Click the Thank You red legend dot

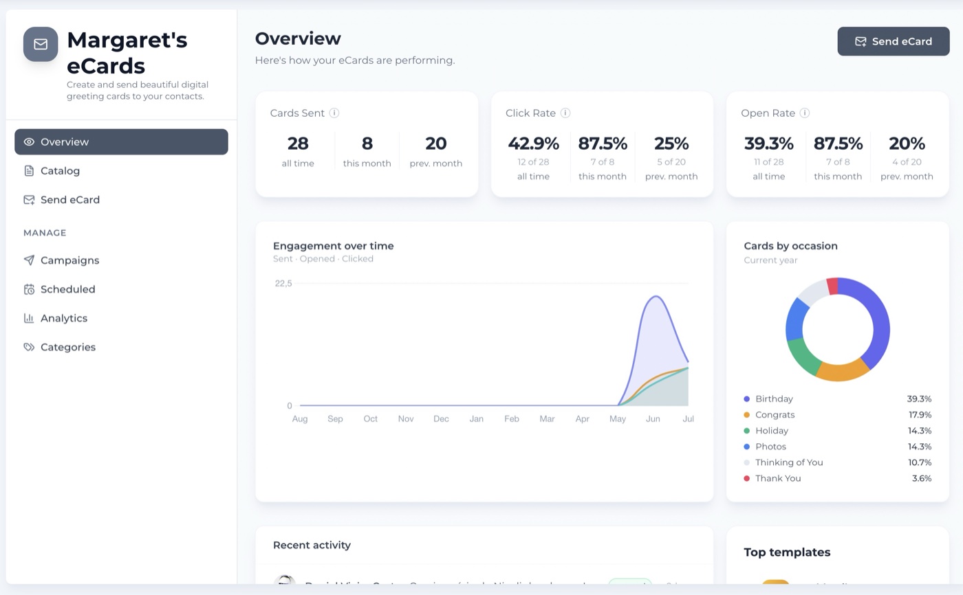[x=746, y=478]
